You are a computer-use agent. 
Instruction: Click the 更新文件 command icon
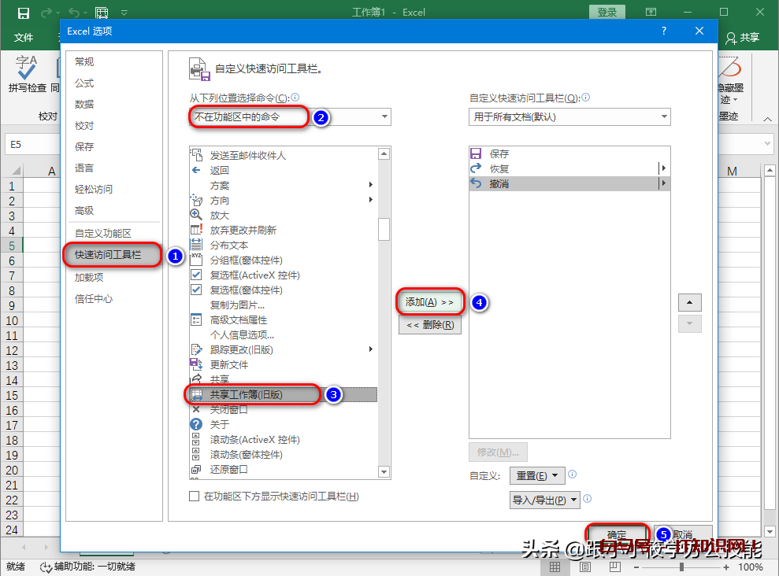click(196, 364)
